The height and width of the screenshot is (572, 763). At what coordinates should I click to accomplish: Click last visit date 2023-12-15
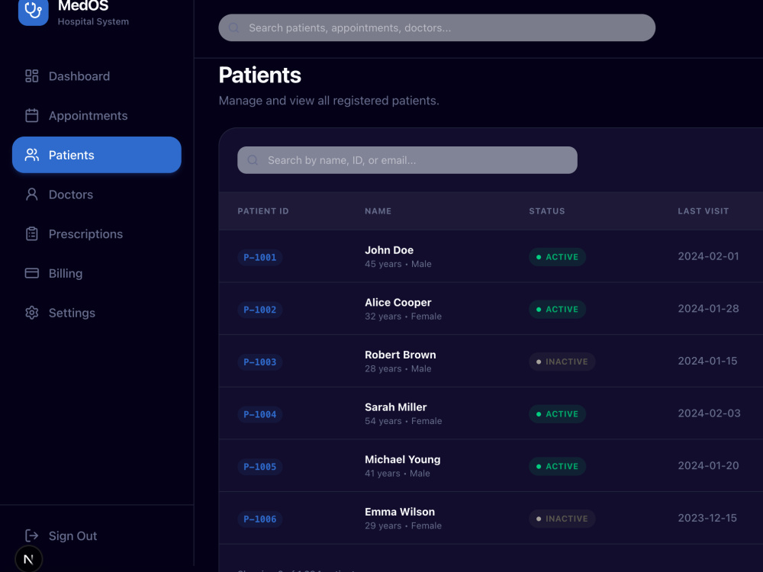(x=707, y=518)
